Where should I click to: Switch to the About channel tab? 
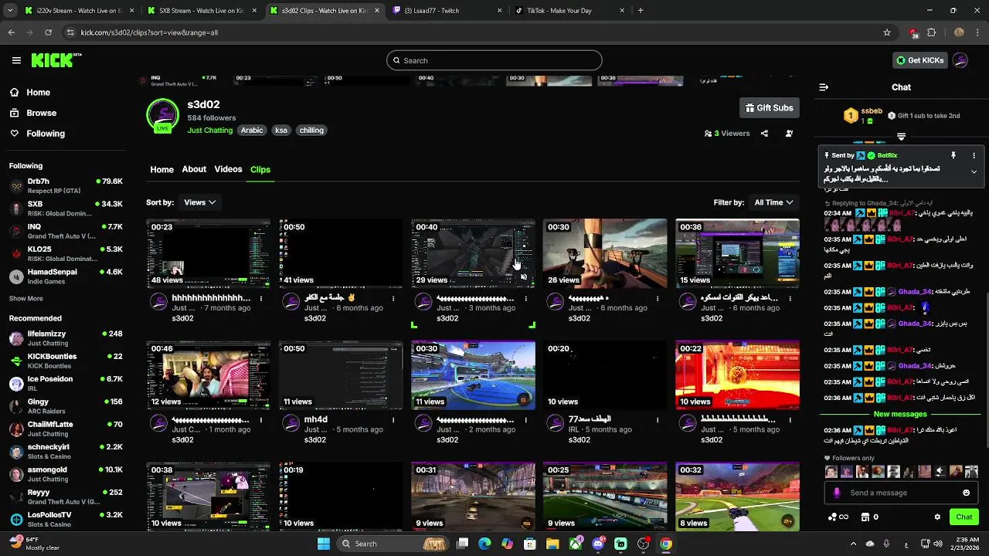pyautogui.click(x=194, y=169)
